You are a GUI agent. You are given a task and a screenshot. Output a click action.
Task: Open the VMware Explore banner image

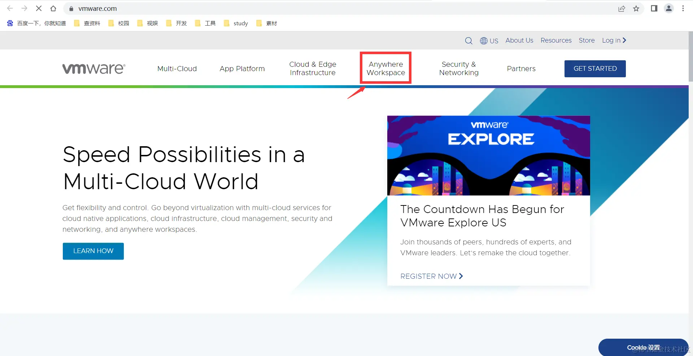489,156
